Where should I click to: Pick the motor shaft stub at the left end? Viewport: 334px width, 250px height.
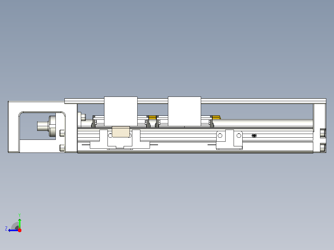pos(43,126)
